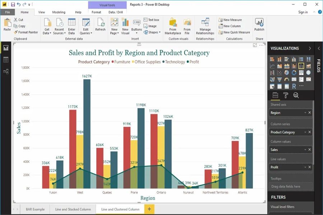
Task: Open the Format paint roller pane
Action: pos(286,95)
